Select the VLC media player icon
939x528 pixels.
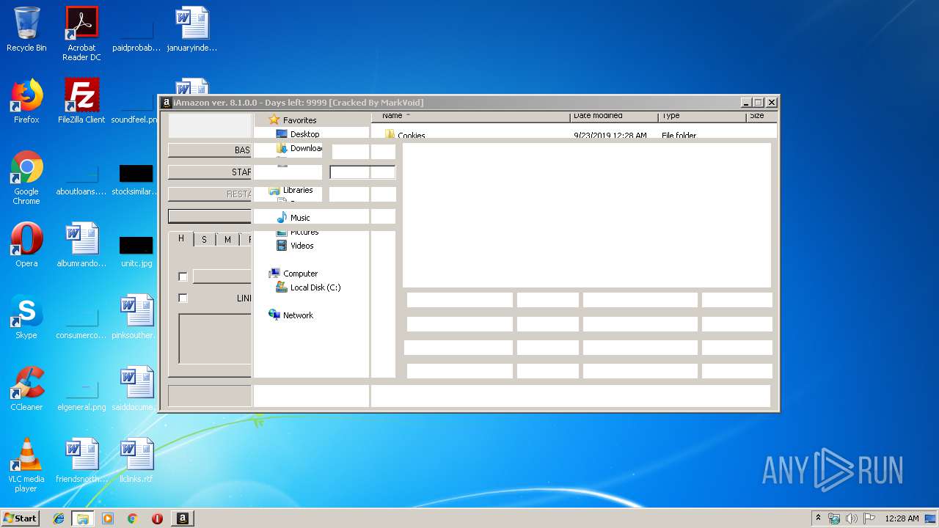coord(26,465)
